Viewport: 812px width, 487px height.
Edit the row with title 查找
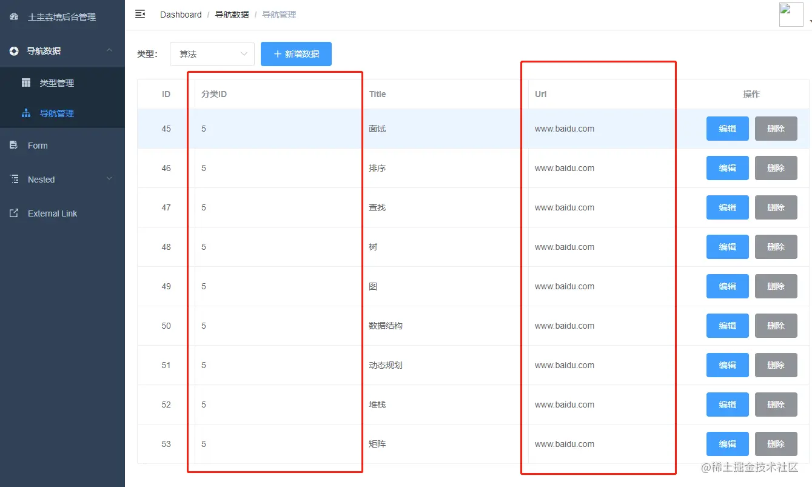[728, 207]
